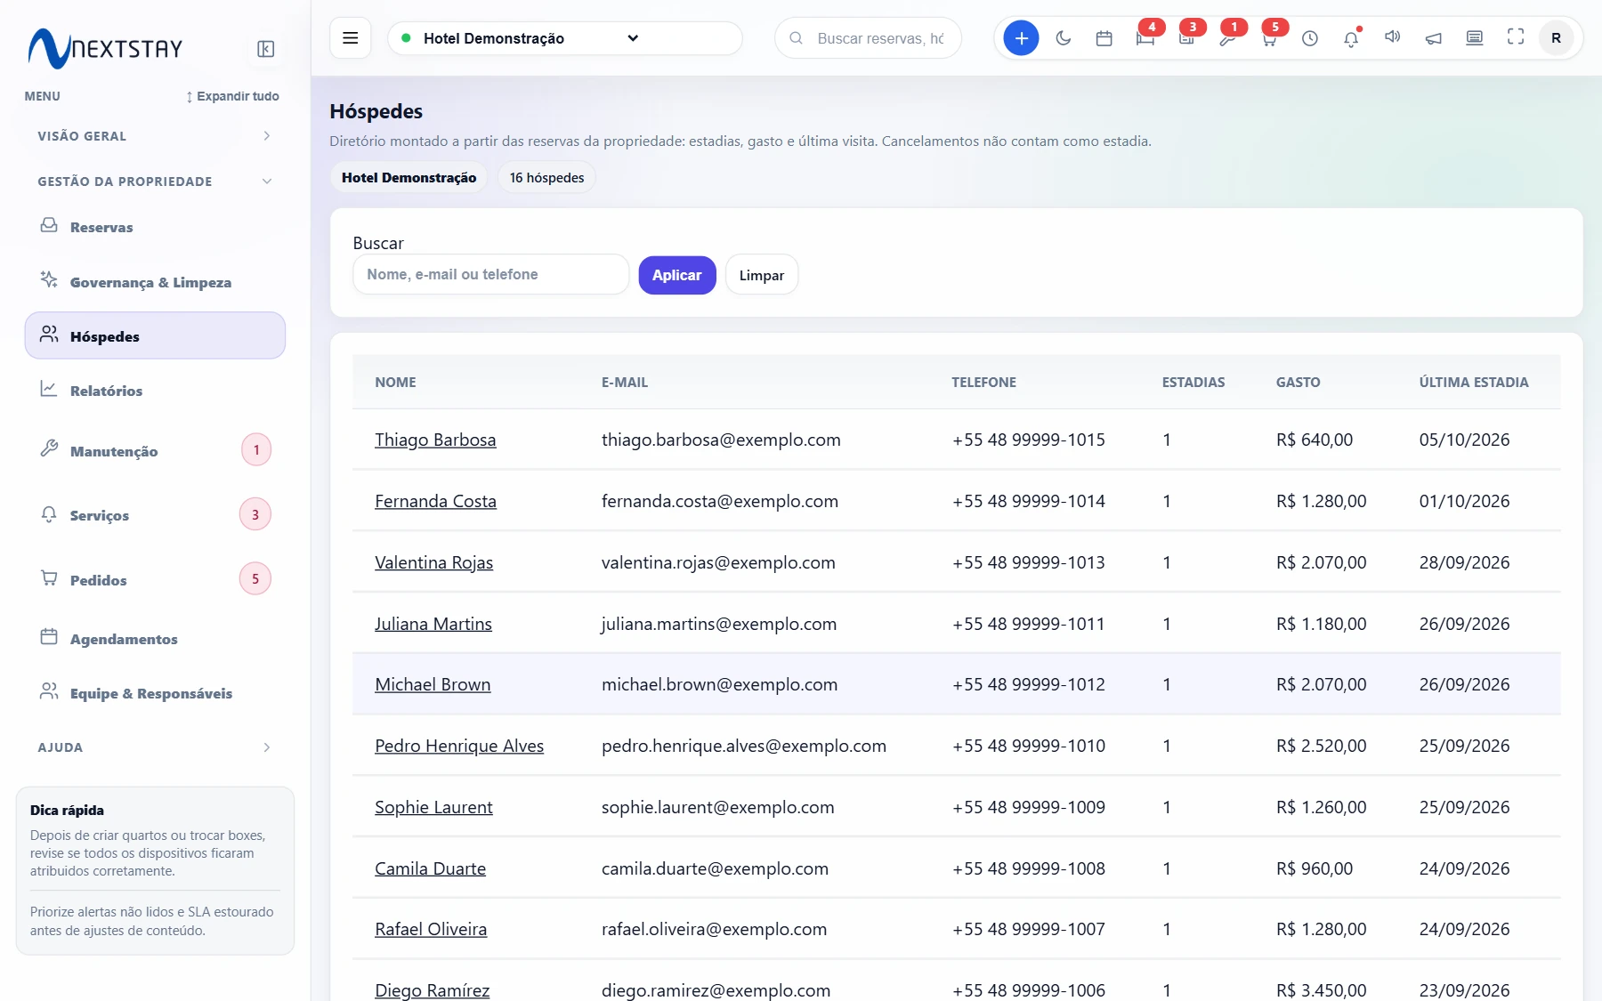
Task: Open the Hotel Demonstração property dropdown
Action: point(564,38)
